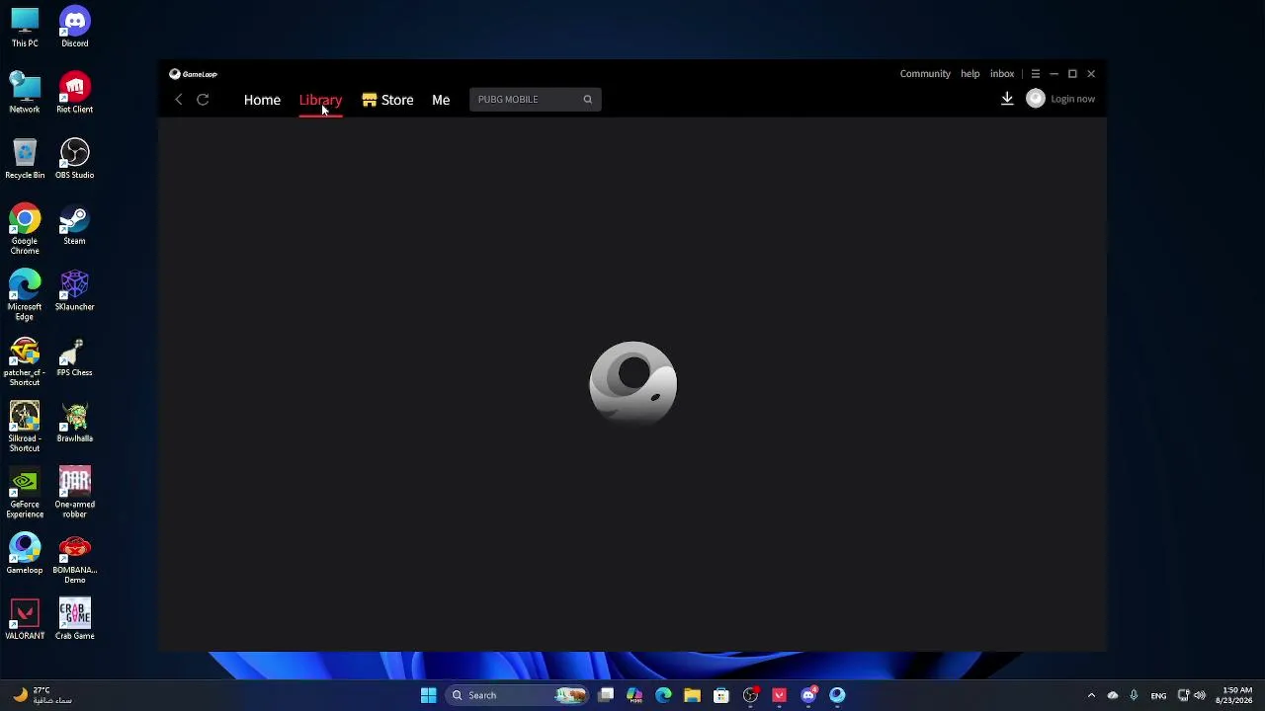This screenshot has height=711, width=1265.
Task: Open File Explorer from the taskbar
Action: point(692,695)
